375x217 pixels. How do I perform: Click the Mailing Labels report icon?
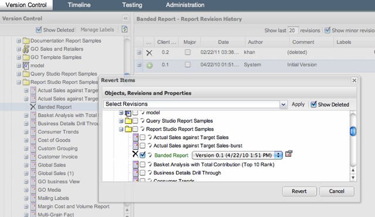click(33, 198)
